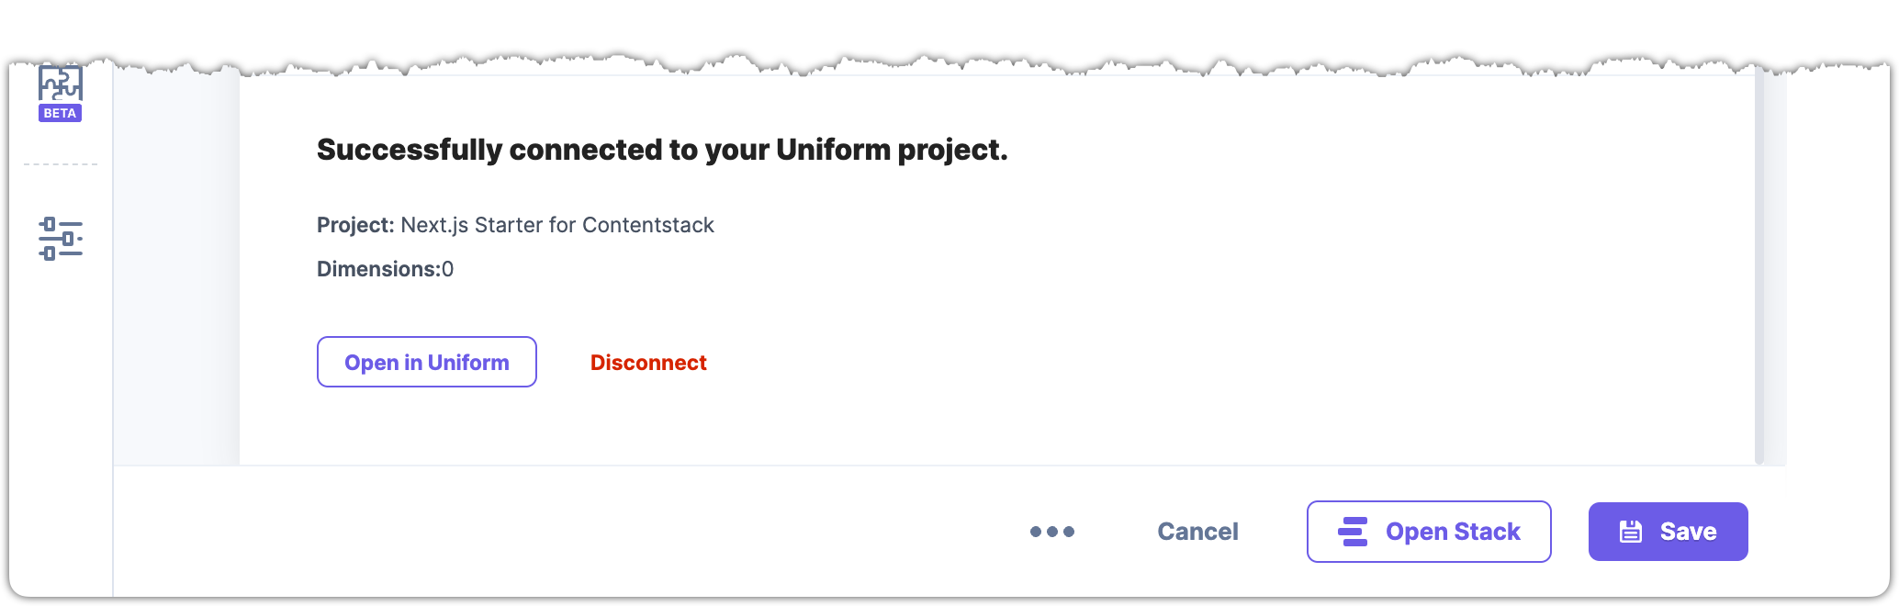The width and height of the screenshot is (1899, 606).
Task: Click the red Disconnect link
Action: (x=648, y=363)
